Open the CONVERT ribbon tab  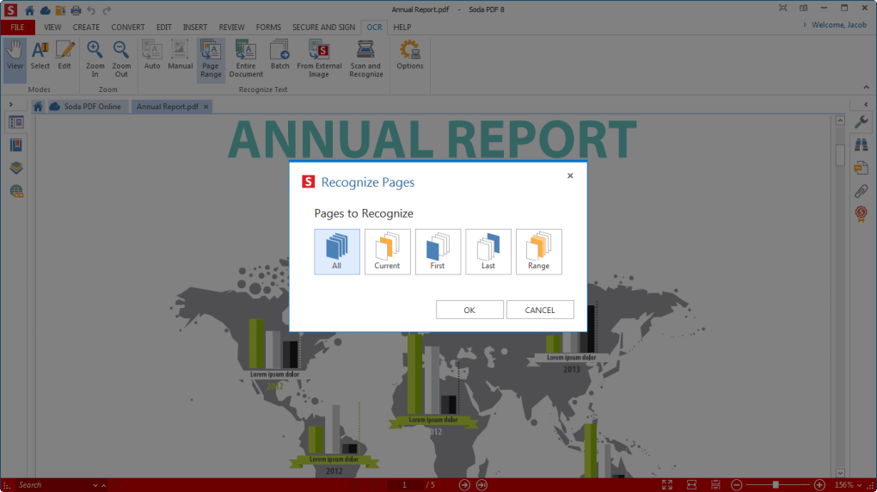[x=128, y=27]
